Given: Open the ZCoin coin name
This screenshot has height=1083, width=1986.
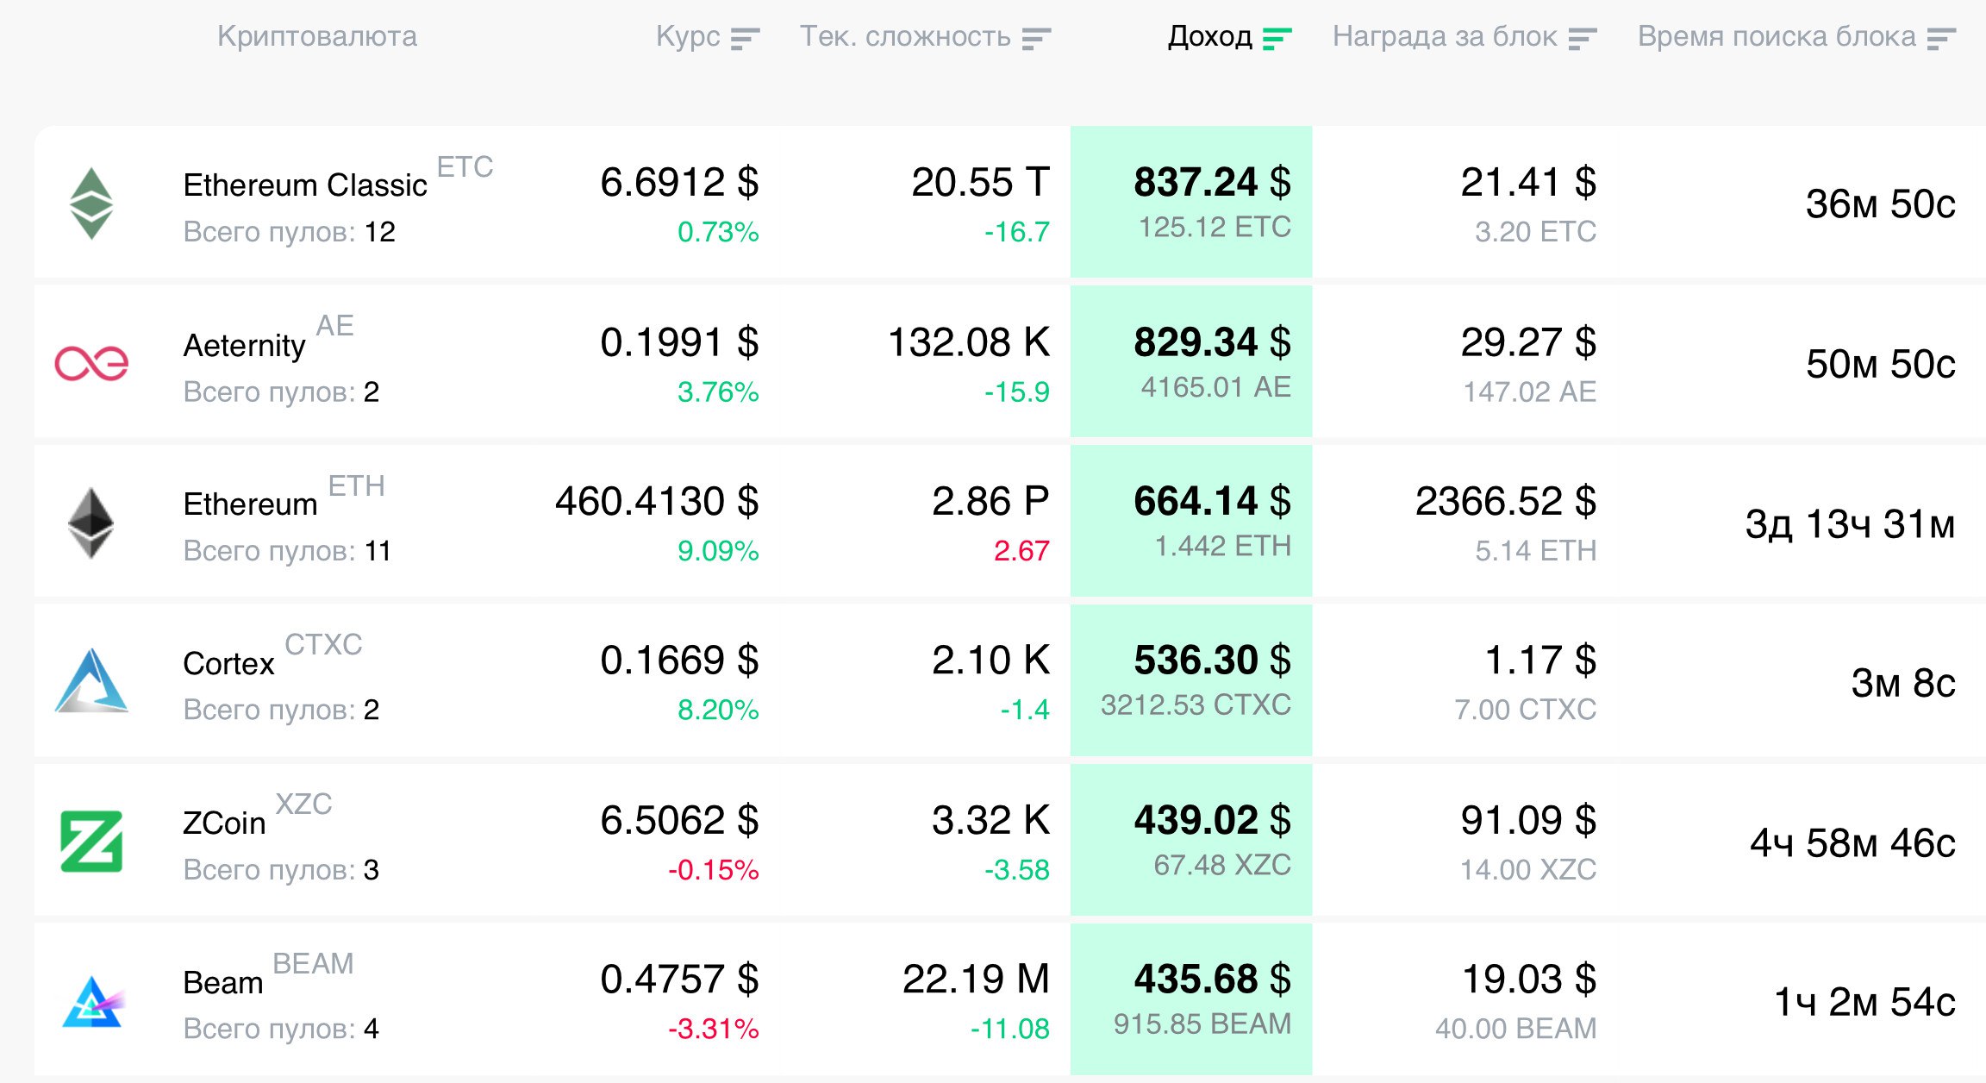Looking at the screenshot, I should click(x=224, y=823).
